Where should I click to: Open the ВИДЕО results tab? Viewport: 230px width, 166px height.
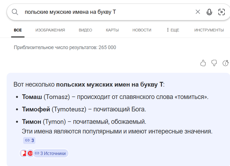point(85,30)
